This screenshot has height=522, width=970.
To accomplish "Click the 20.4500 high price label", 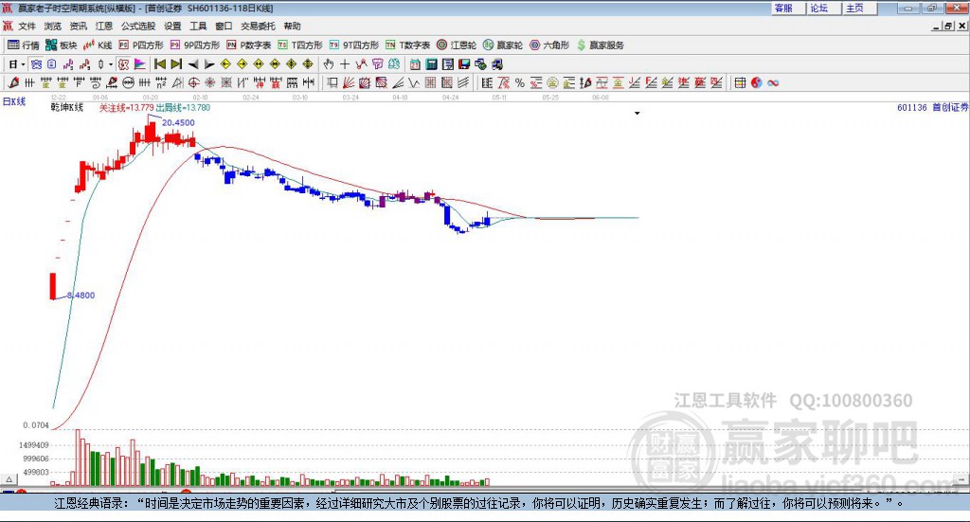I will point(178,122).
